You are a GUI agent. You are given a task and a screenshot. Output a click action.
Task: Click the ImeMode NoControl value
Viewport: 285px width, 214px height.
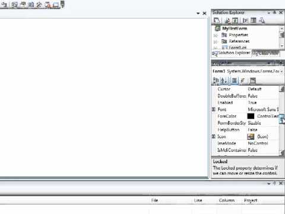258,143
